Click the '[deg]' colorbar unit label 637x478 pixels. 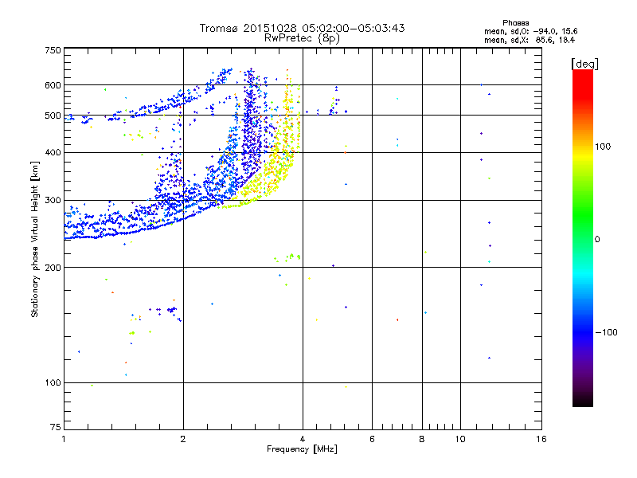[584, 65]
